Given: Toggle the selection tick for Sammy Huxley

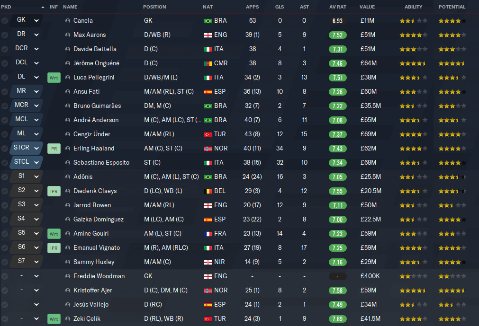Looking at the screenshot, I should [x=5, y=262].
